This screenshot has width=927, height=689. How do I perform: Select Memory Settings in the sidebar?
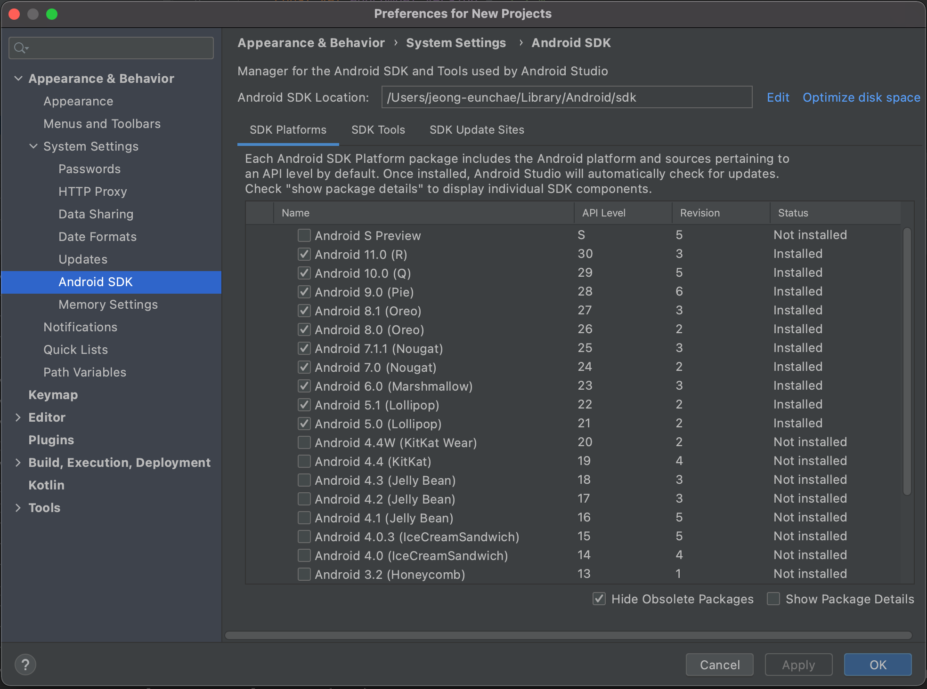pos(108,304)
